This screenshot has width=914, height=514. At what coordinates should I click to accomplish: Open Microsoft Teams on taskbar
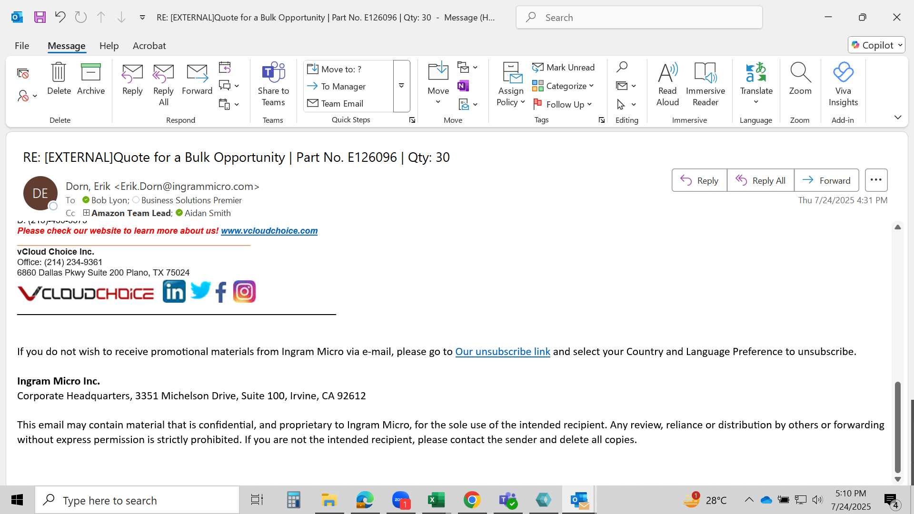(507, 500)
